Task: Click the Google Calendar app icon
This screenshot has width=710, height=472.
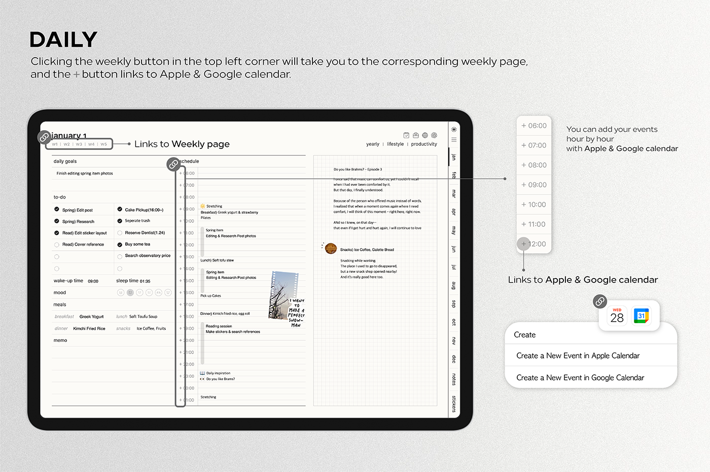Action: (641, 316)
